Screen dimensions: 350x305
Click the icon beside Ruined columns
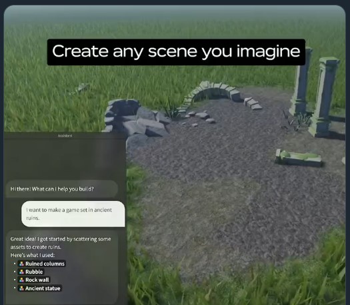click(x=21, y=264)
